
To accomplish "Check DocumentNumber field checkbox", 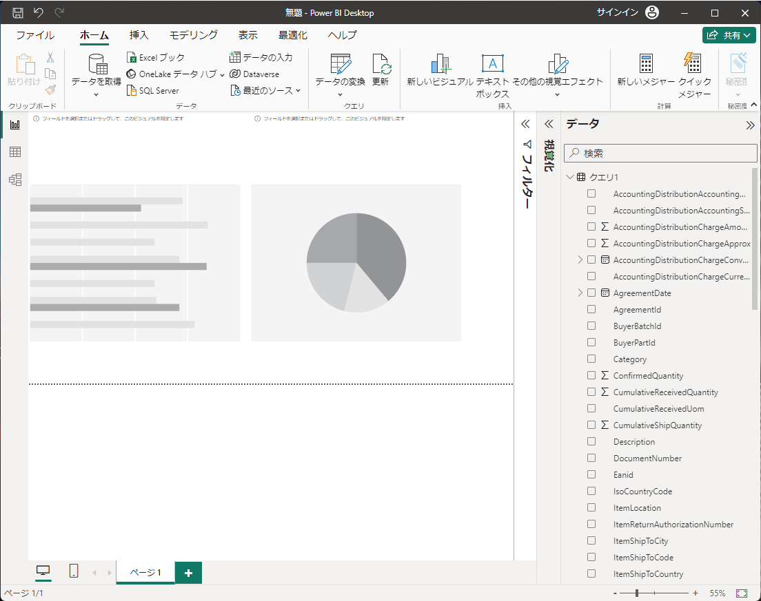I will coord(591,458).
